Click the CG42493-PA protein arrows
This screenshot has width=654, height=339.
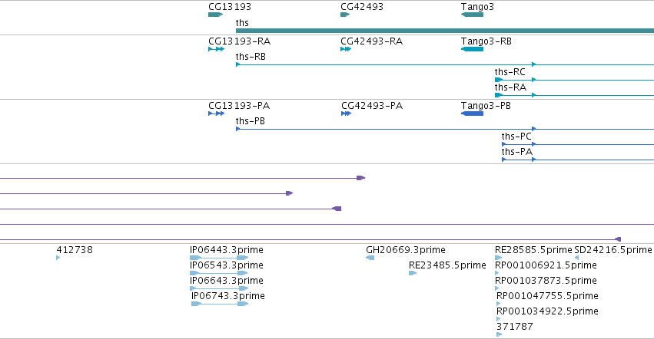(346, 114)
